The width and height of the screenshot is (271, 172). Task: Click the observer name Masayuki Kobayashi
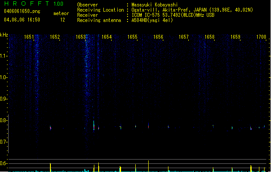click(x=154, y=5)
